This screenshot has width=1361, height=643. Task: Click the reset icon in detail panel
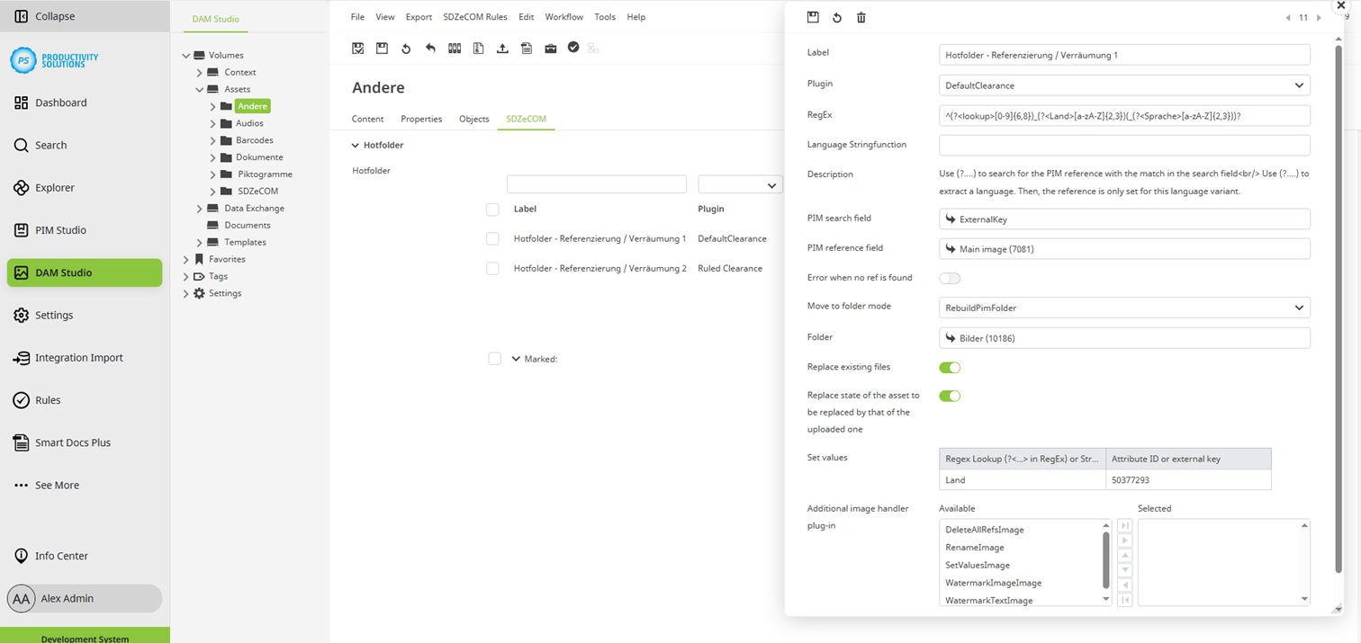click(x=837, y=18)
